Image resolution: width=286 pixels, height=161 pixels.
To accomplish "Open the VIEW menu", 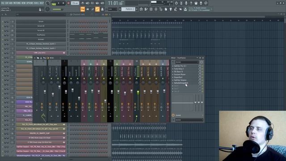I will click(x=24, y=3).
